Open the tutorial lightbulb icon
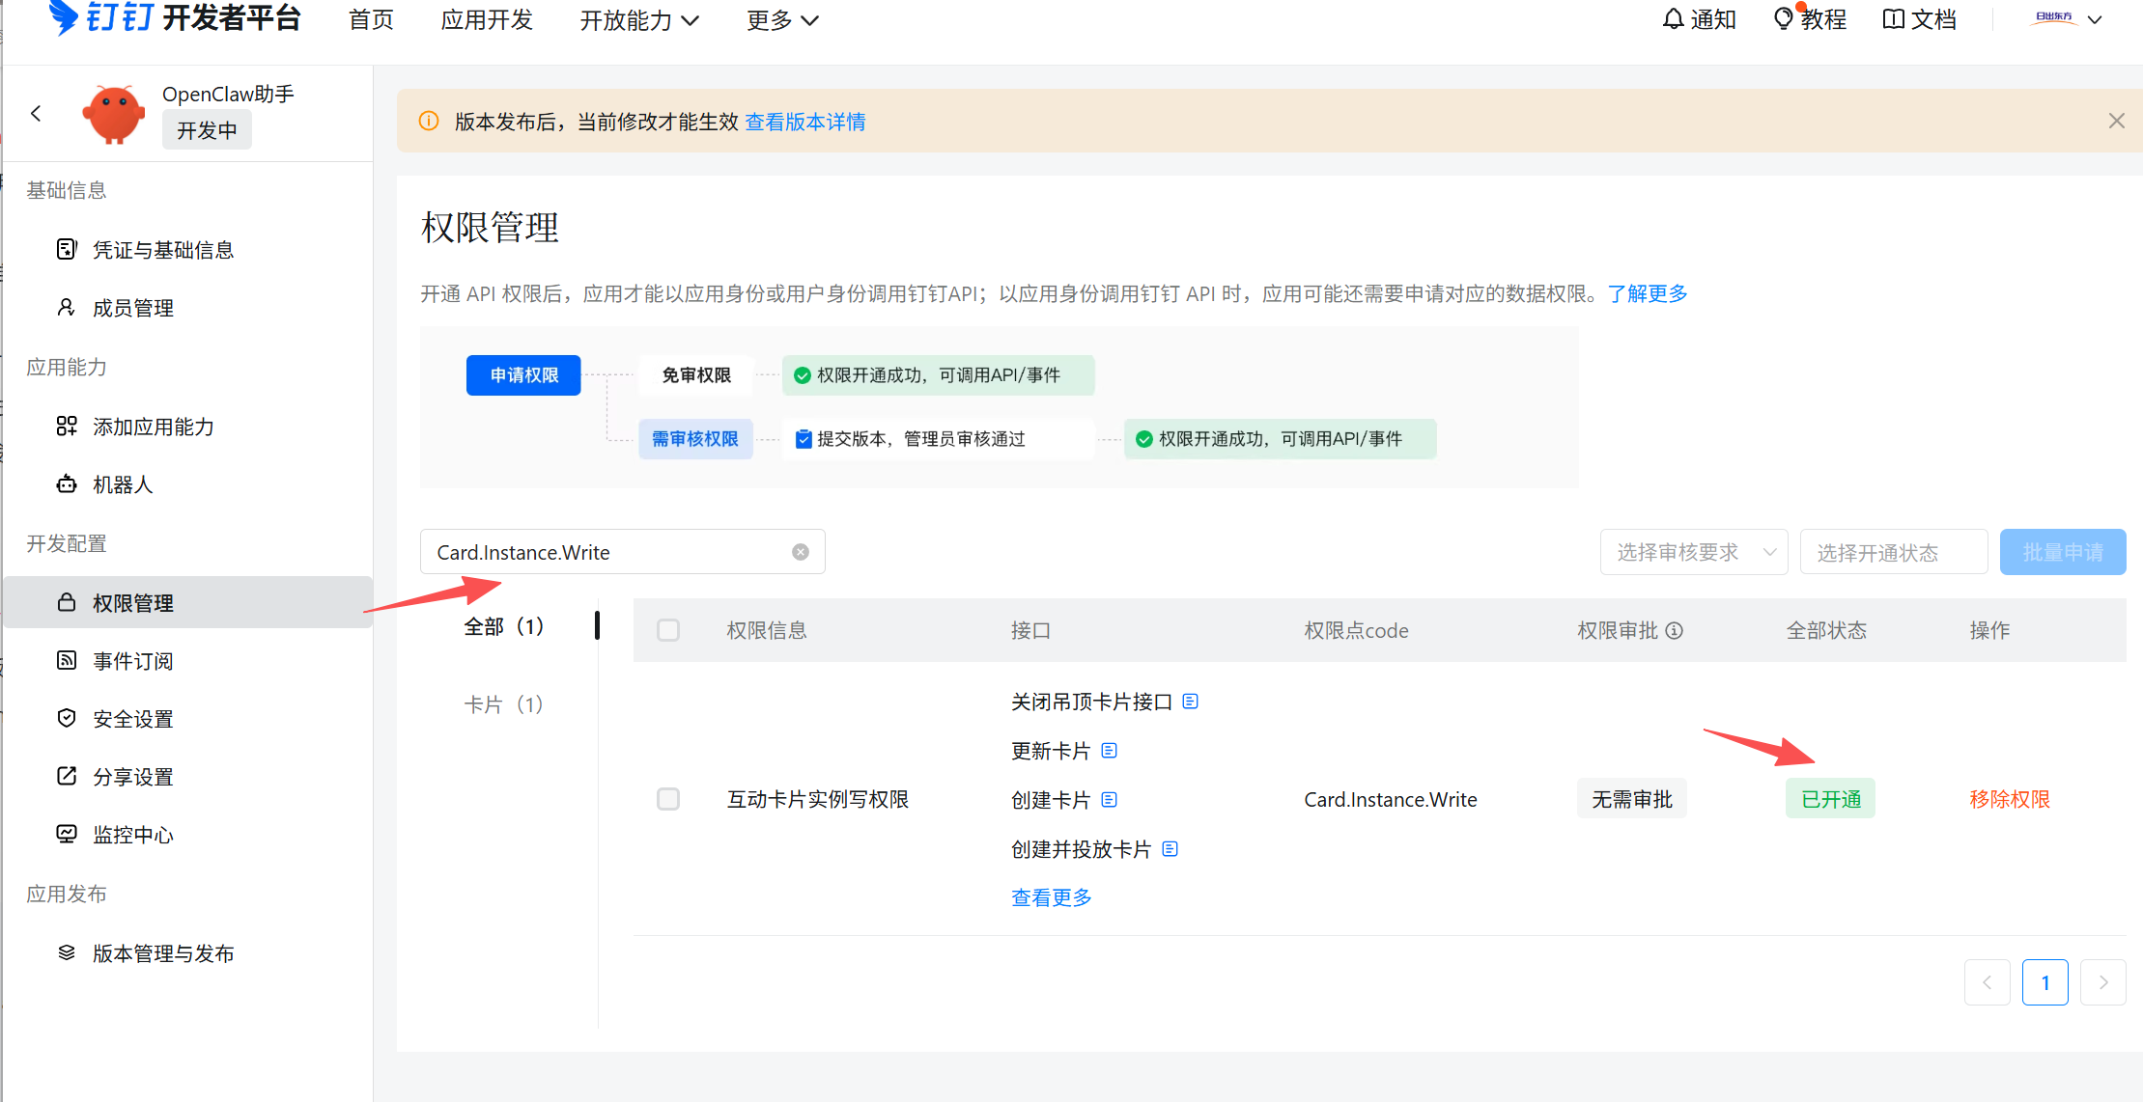The width and height of the screenshot is (2143, 1102). (x=1784, y=18)
